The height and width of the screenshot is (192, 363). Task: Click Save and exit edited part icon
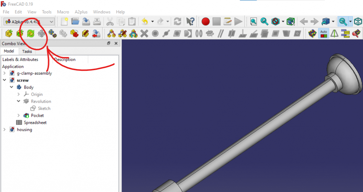pyautogui.click(x=96, y=34)
